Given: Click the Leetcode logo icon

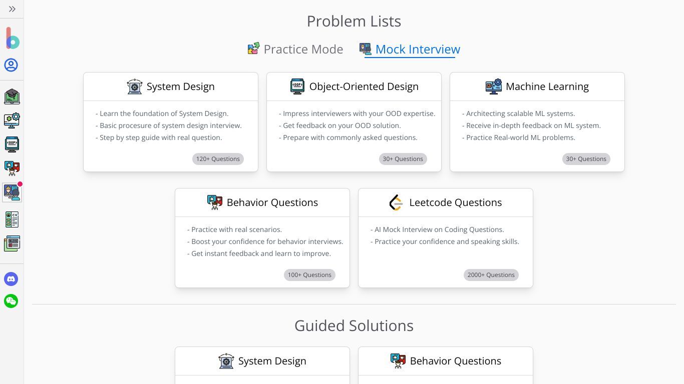Looking at the screenshot, I should (397, 202).
